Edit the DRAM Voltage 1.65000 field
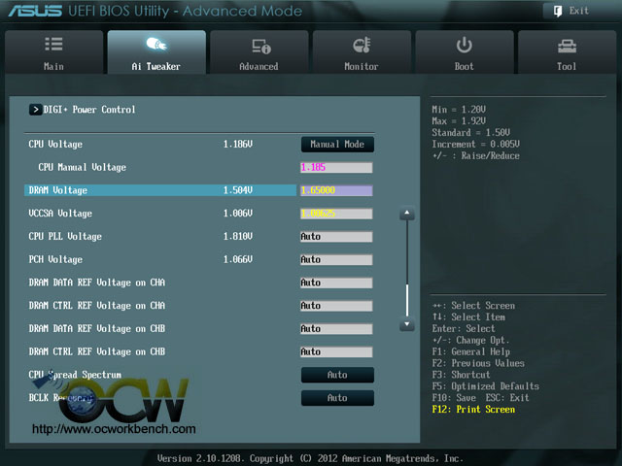622x466 pixels. click(x=336, y=190)
